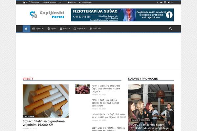Open article Umirovljenici u Čapljini

point(109,116)
